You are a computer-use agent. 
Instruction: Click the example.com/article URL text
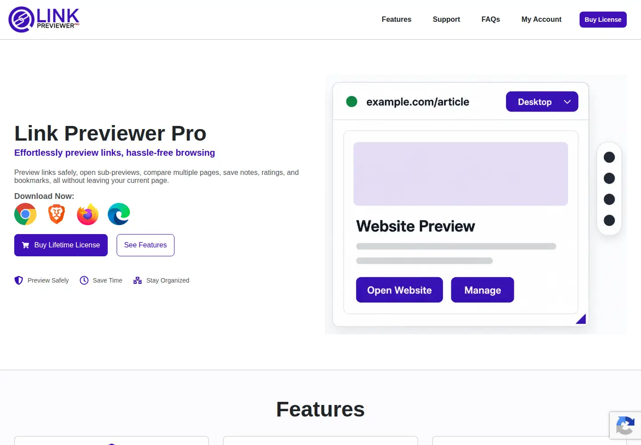tap(418, 102)
